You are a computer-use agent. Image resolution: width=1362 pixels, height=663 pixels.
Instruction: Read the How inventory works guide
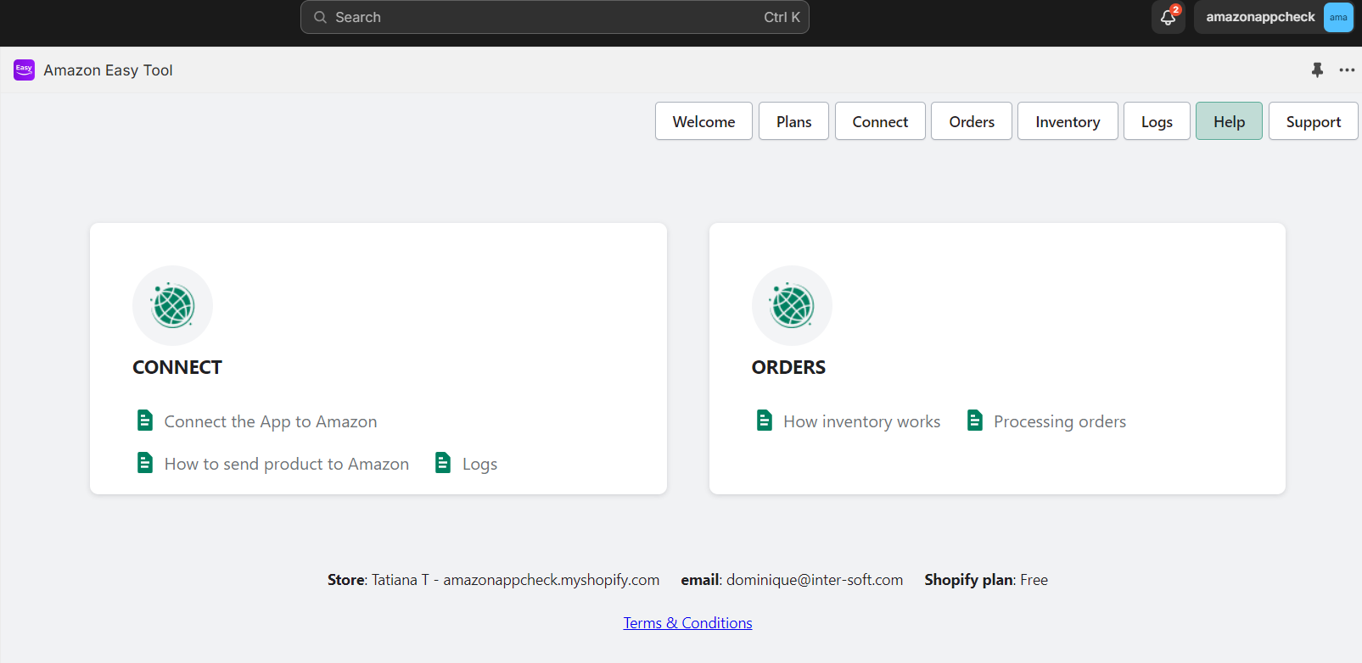(x=861, y=421)
